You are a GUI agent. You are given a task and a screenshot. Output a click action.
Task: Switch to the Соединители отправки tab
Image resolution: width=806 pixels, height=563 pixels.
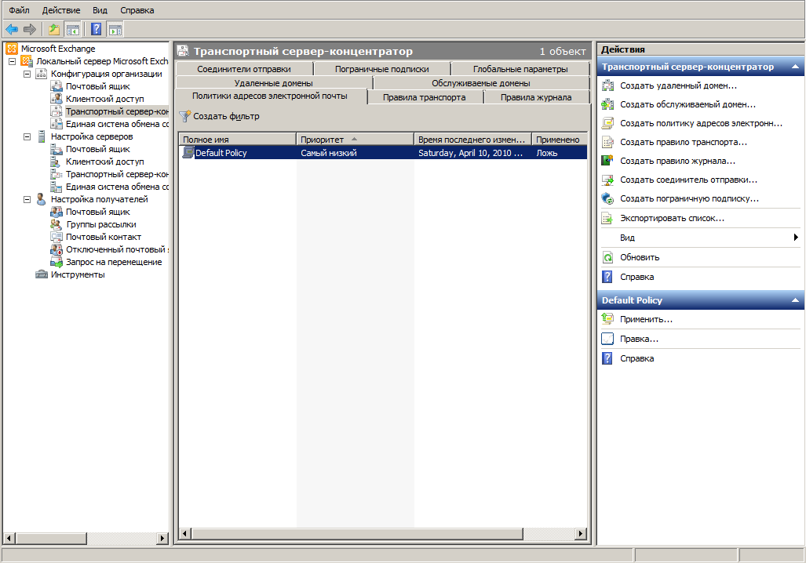click(x=244, y=69)
